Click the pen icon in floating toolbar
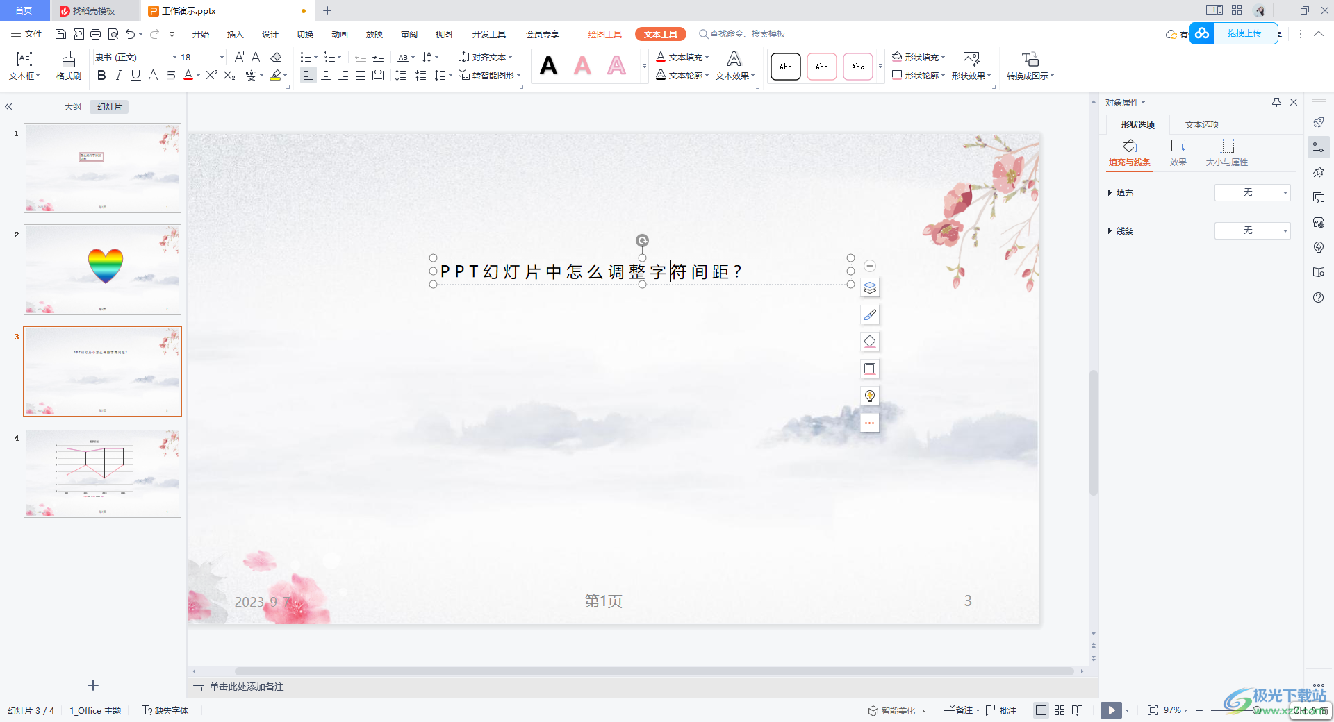Viewport: 1334px width, 722px height. [x=870, y=314]
